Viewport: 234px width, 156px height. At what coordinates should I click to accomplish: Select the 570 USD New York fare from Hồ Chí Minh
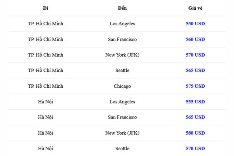pos(195,55)
